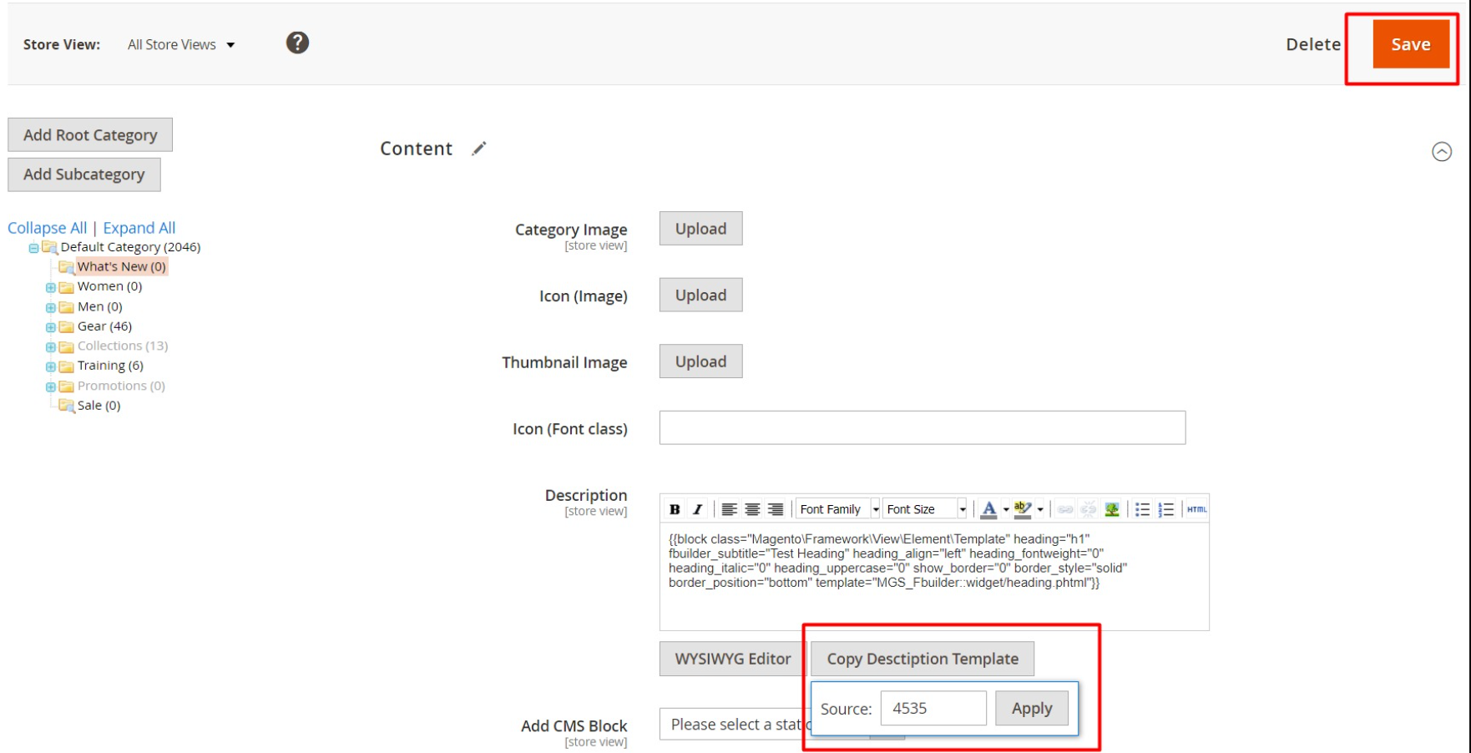The height and width of the screenshot is (753, 1471).
Task: Click the help question mark icon
Action: [297, 43]
